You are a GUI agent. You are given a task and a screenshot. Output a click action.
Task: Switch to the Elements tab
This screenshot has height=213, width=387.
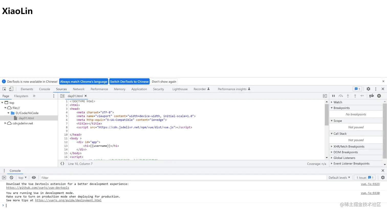[x=27, y=89]
